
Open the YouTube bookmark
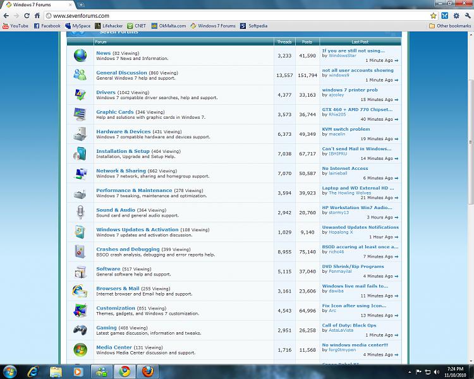15,26
